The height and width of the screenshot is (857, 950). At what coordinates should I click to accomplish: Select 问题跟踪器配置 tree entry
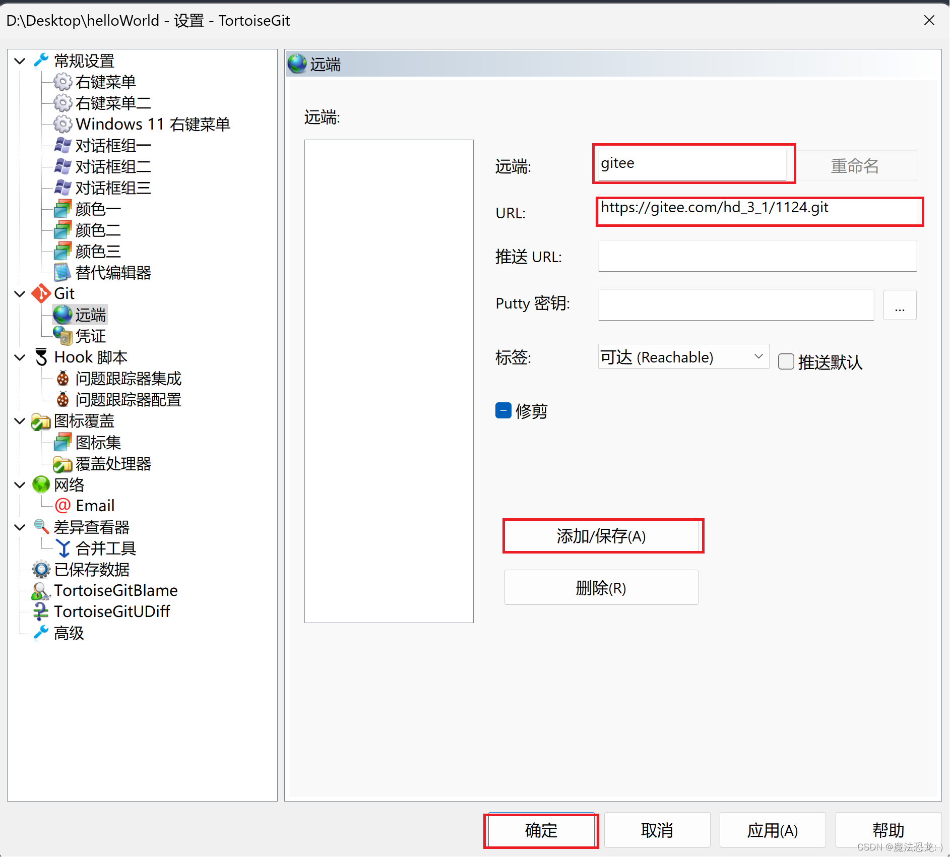tap(129, 399)
